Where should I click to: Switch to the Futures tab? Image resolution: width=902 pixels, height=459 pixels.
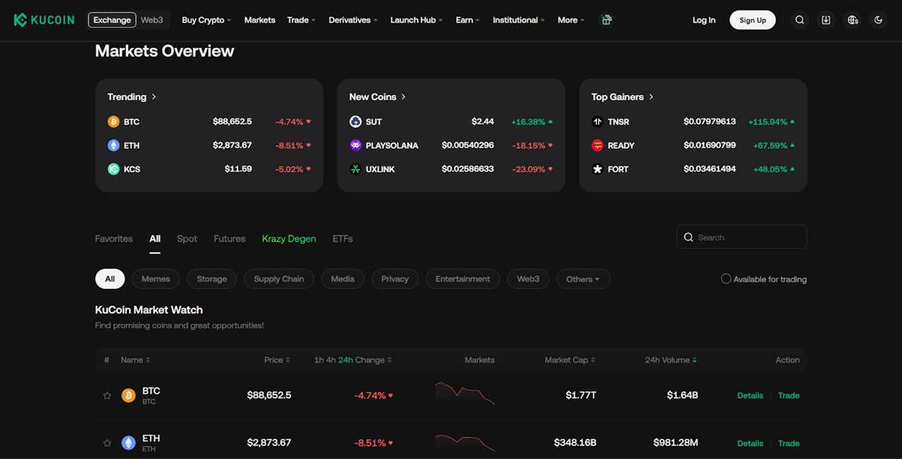(229, 239)
